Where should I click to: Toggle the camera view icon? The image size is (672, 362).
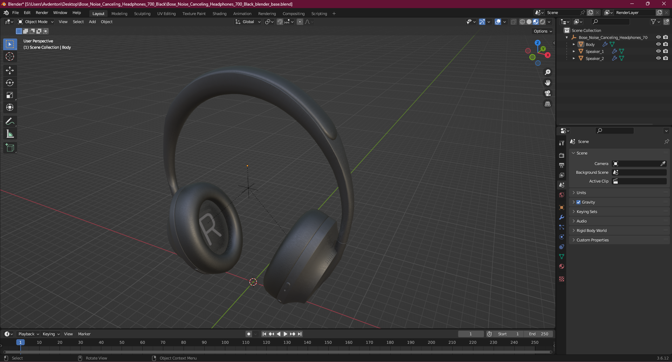548,93
